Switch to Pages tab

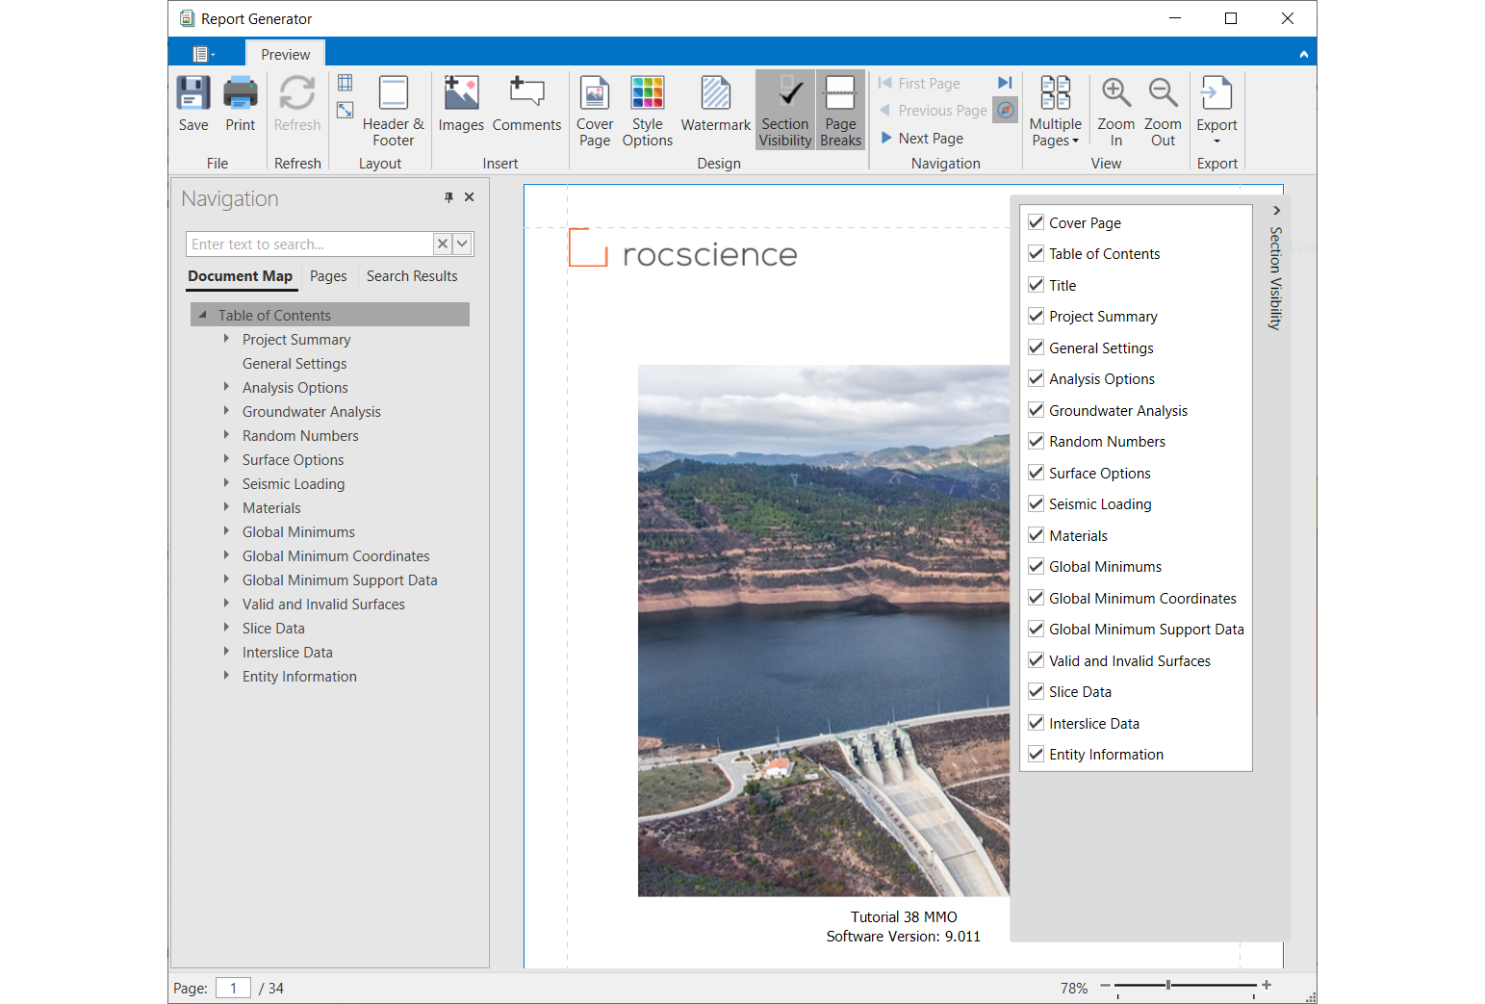click(328, 276)
